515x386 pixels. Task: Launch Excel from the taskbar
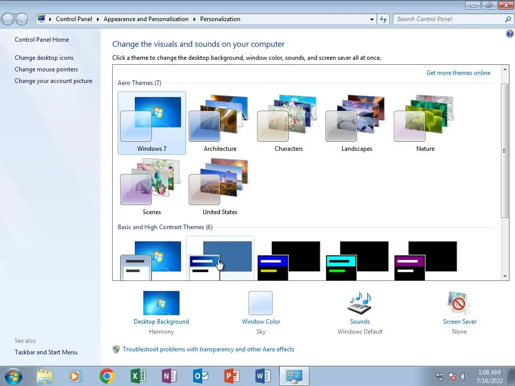click(138, 376)
